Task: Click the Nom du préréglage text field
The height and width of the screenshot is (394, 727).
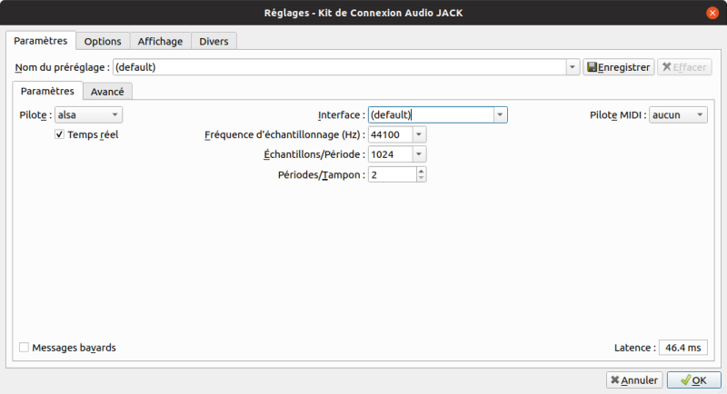Action: 338,67
